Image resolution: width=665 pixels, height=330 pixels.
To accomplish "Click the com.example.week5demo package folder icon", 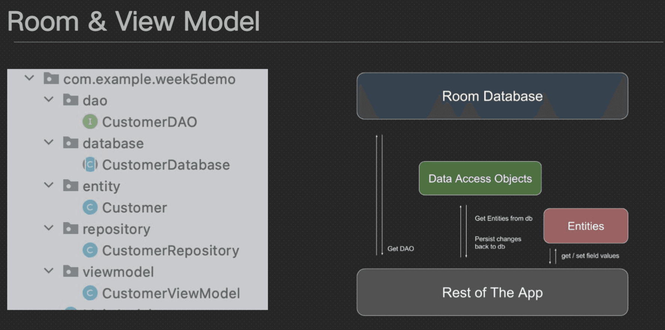I will (x=51, y=78).
